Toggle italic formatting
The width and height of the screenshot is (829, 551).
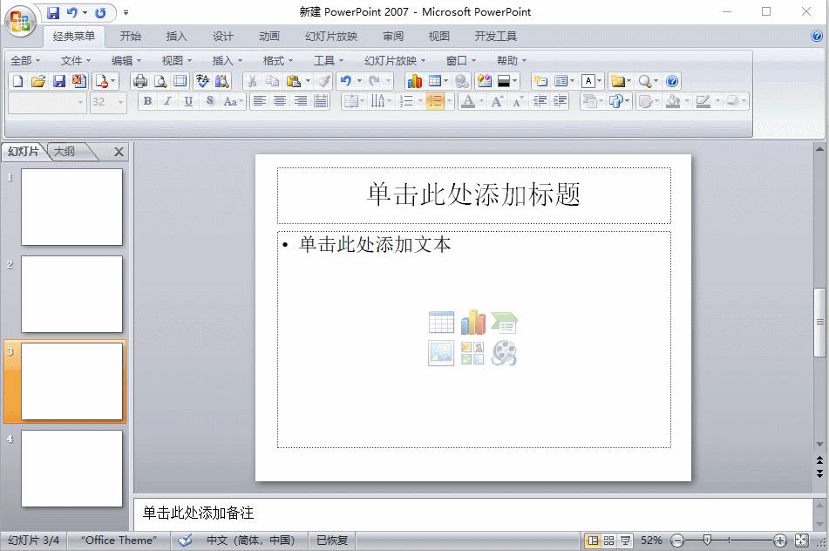tap(167, 101)
